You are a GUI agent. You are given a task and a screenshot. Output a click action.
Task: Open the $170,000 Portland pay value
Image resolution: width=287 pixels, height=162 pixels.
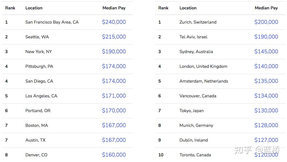114,111
